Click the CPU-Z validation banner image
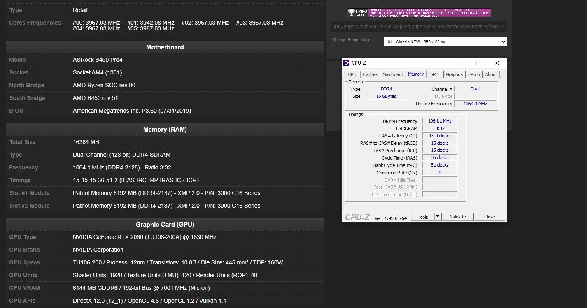Viewport: 587px width, 308px height. (419, 13)
